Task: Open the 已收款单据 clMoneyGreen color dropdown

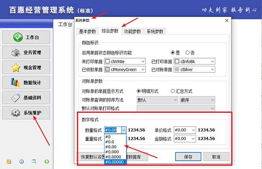Action: point(125,69)
